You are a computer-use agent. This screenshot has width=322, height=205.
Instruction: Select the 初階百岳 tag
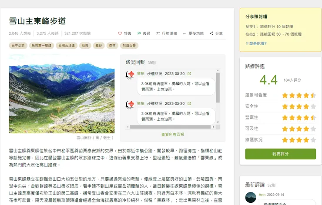click(x=129, y=46)
